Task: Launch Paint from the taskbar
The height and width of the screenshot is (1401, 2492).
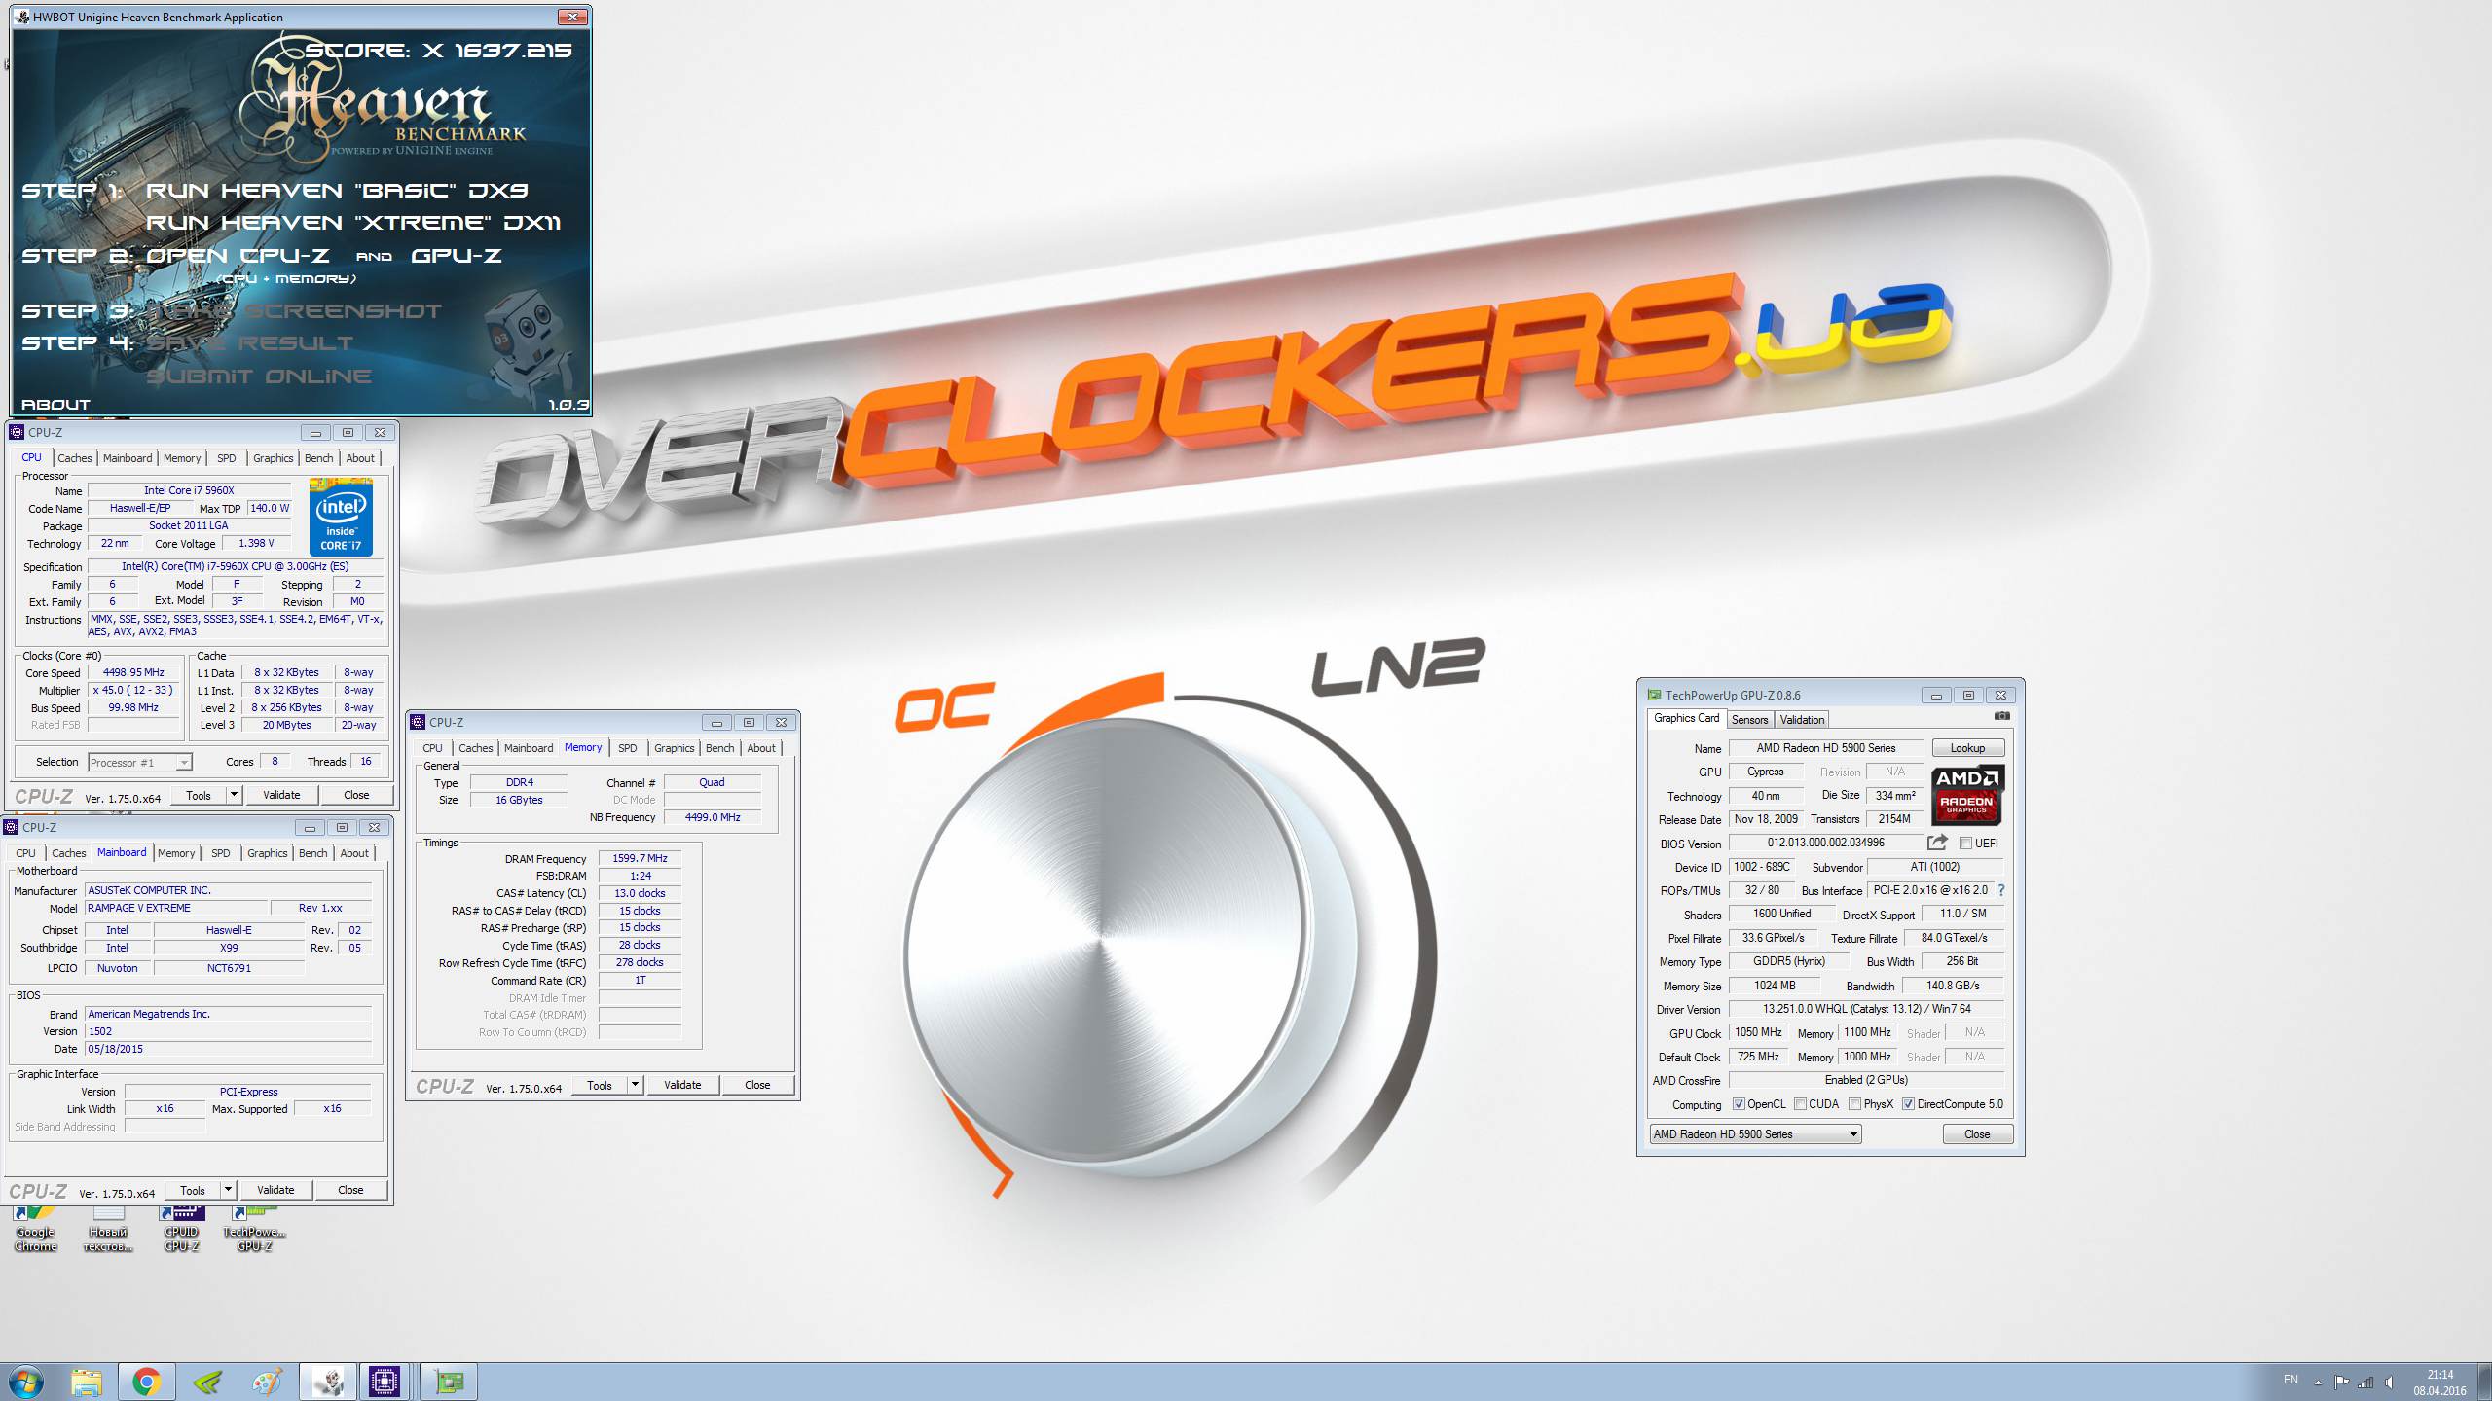Action: click(267, 1382)
